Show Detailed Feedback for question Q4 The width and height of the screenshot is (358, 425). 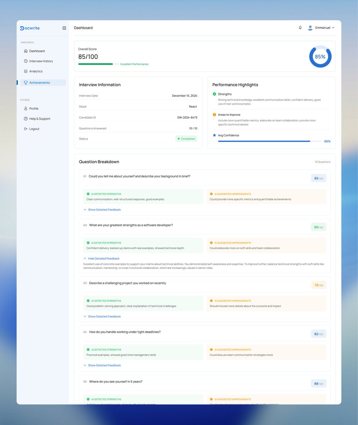(102, 365)
